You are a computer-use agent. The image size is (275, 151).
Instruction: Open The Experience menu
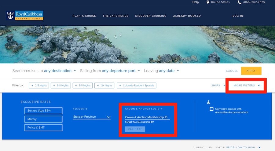(116, 16)
